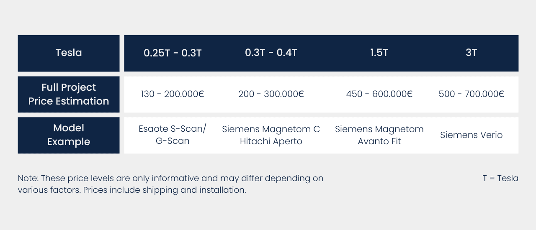Click the T = Tesla legend
Viewport: 536px width, 230px height.
pyautogui.click(x=500, y=178)
